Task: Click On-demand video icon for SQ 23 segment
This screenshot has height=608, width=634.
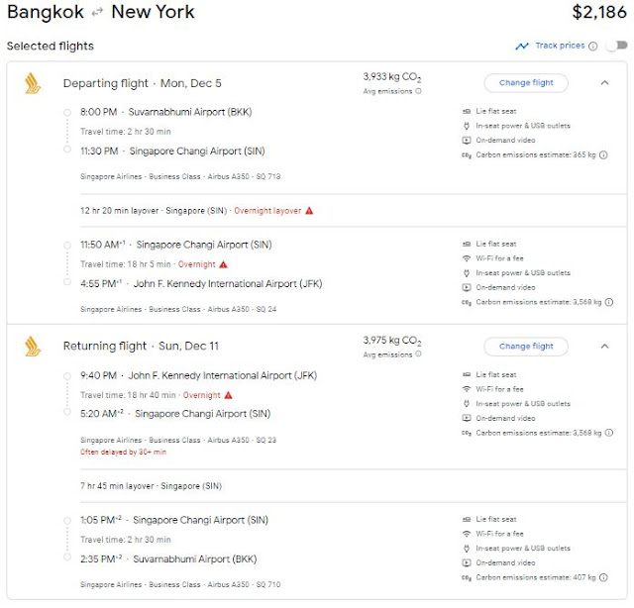Action: click(x=467, y=419)
